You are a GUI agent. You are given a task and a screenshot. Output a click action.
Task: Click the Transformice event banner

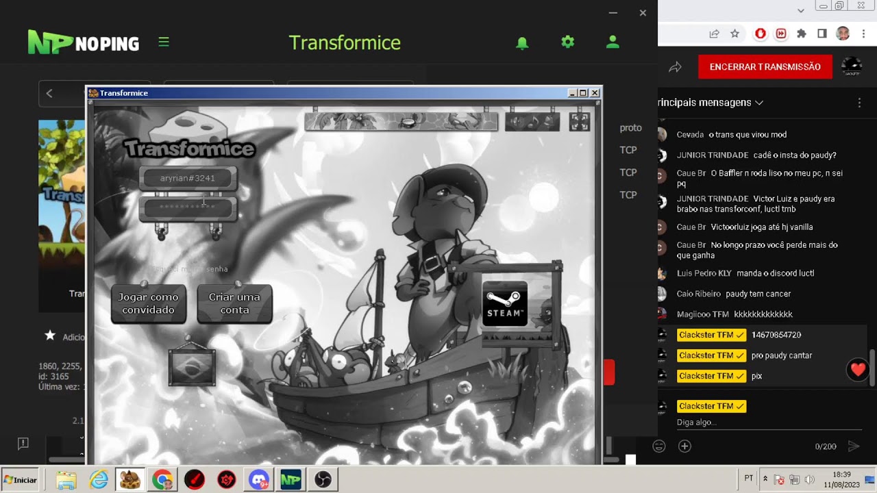[x=401, y=121]
